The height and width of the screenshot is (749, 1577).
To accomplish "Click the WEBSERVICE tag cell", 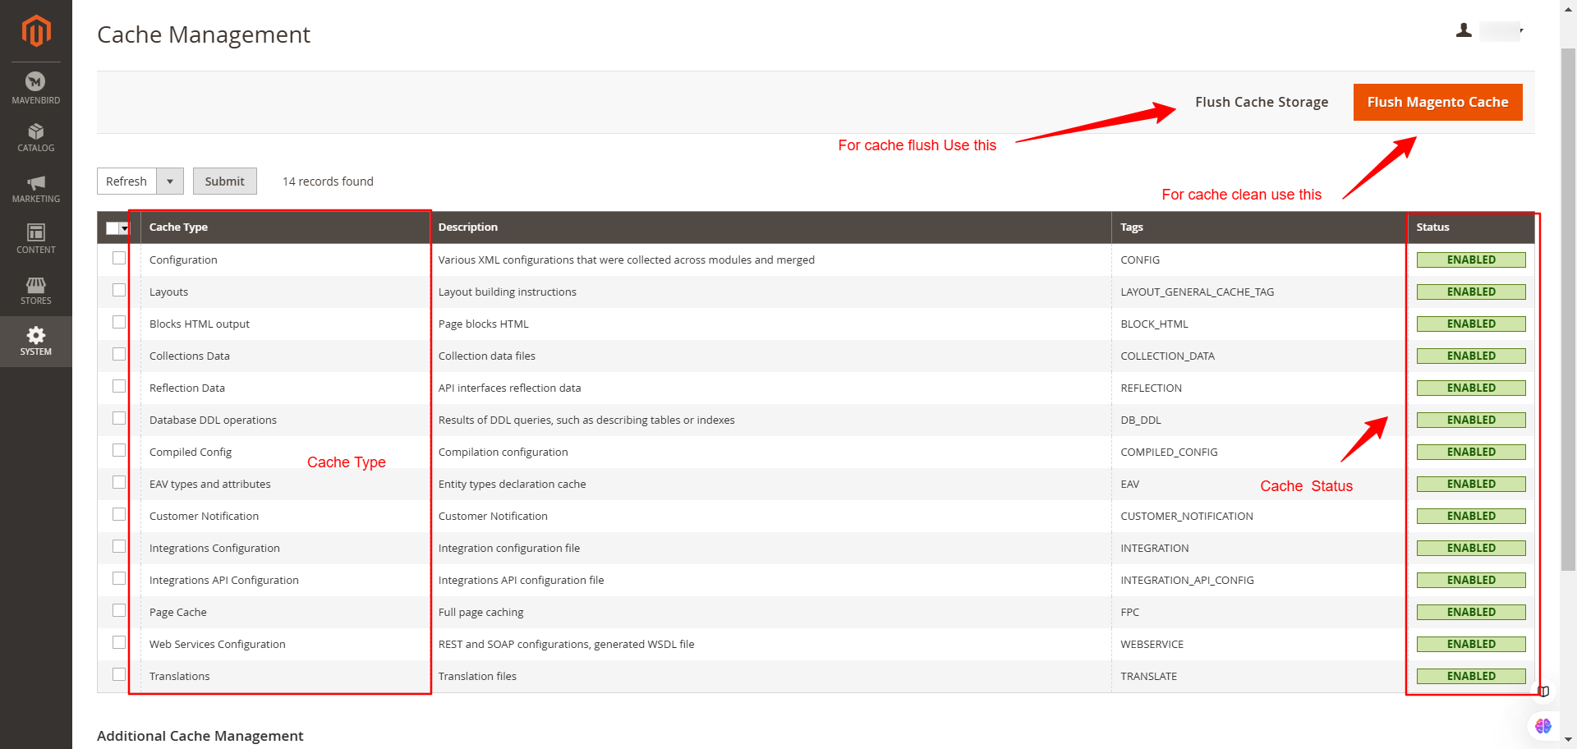I will (x=1152, y=644).
